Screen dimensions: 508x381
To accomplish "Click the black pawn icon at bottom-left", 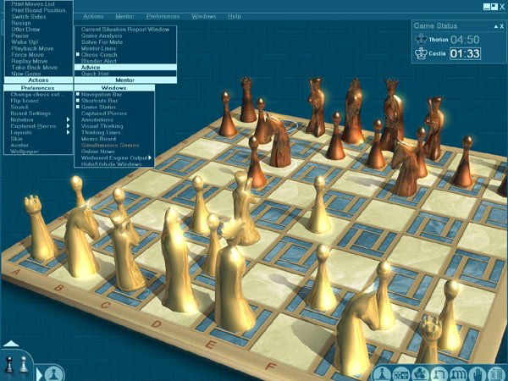I will pyautogui.click(x=9, y=365).
